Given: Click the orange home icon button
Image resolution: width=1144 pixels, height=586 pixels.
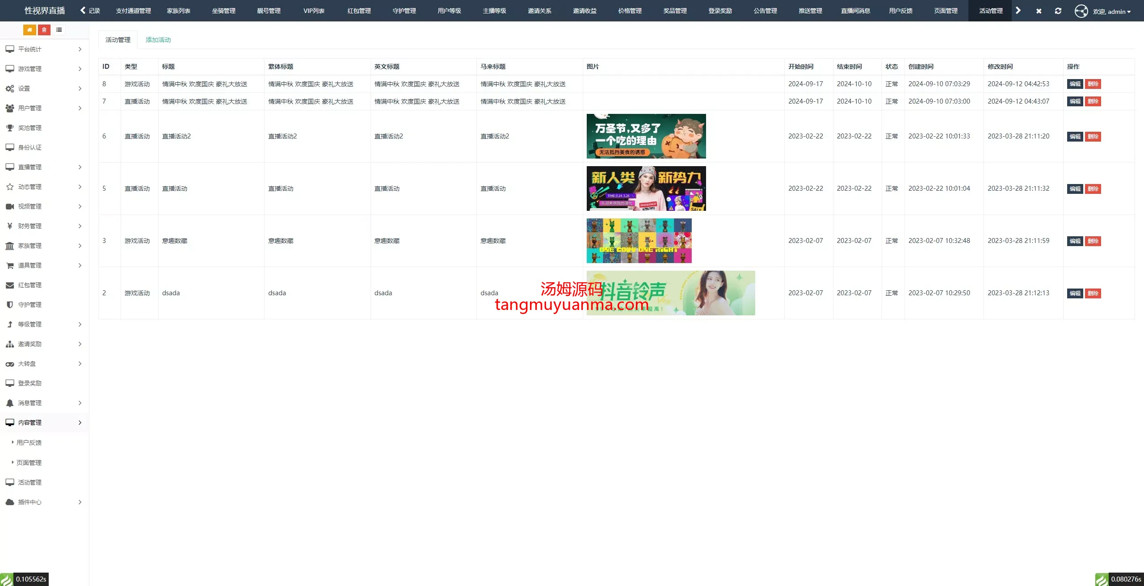Looking at the screenshot, I should click(x=29, y=30).
